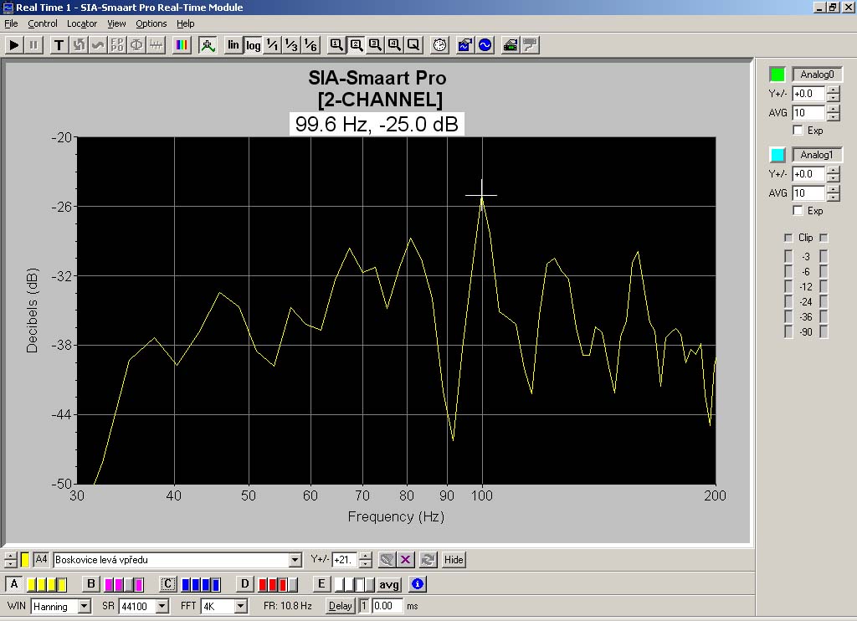The image size is (857, 621).
Task: Click the Analog0 channel button
Action: click(817, 74)
